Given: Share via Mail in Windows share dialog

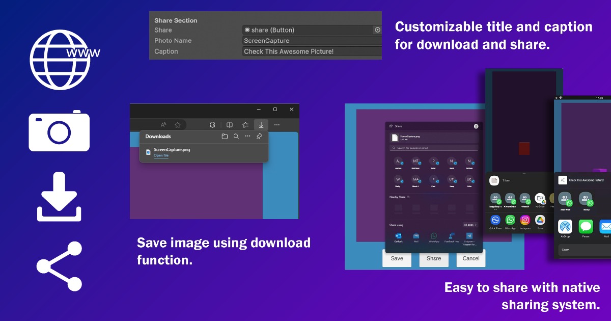Looking at the screenshot, I should 416,237.
